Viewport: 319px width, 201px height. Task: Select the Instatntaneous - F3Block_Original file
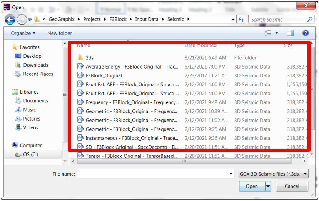click(132, 138)
